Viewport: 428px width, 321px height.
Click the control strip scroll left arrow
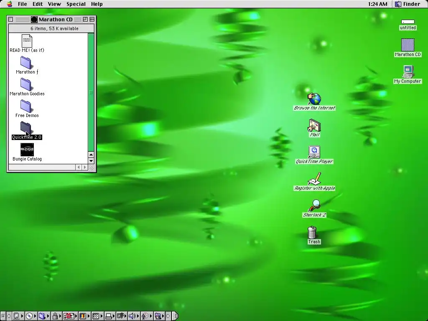9,316
